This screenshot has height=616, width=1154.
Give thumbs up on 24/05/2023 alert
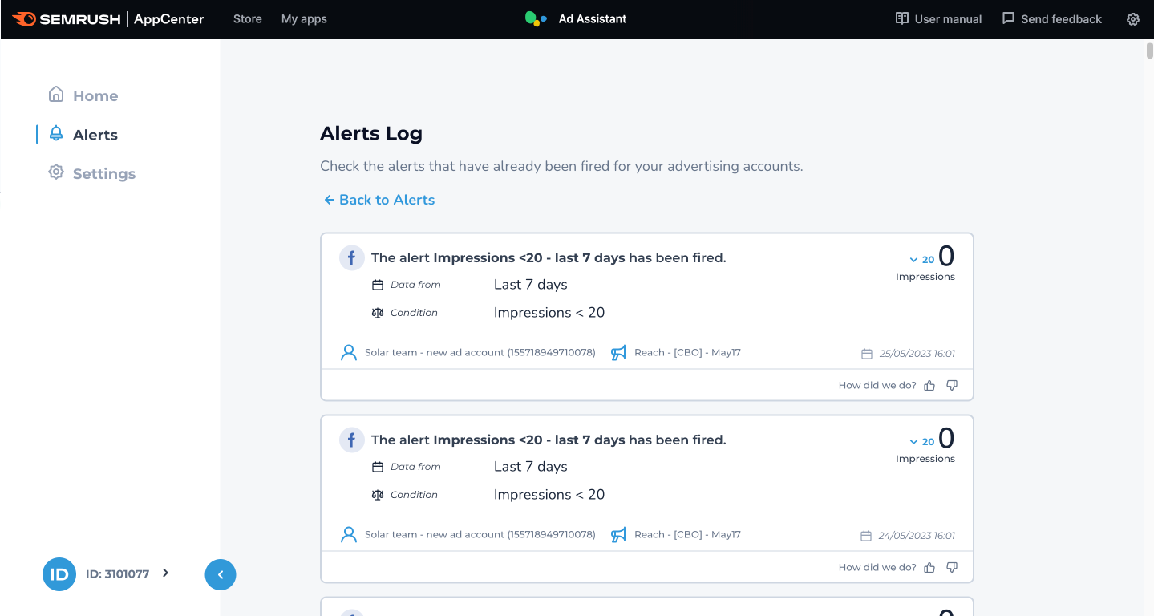pyautogui.click(x=929, y=568)
